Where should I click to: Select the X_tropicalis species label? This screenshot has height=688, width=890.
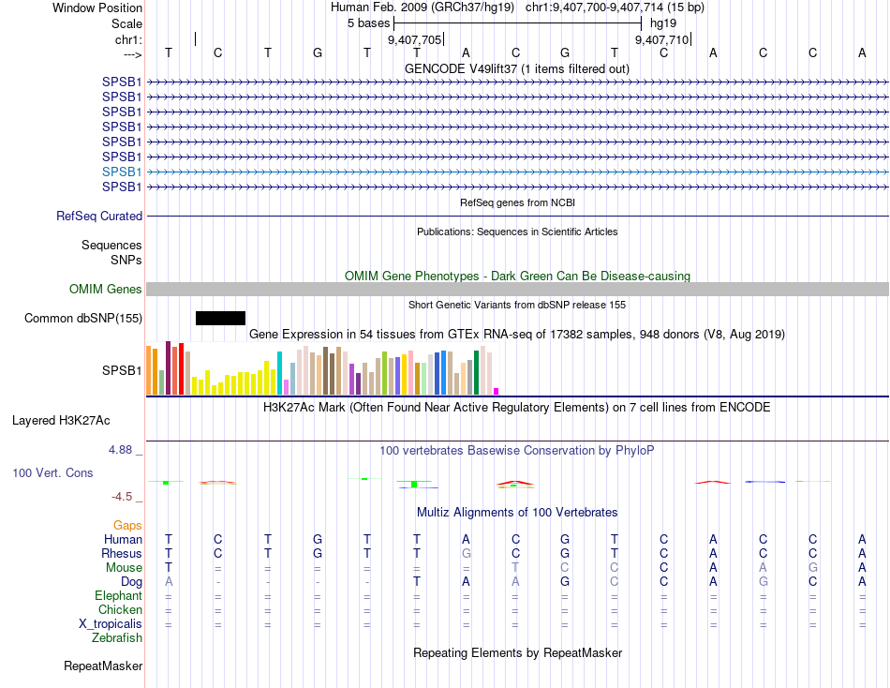click(111, 624)
